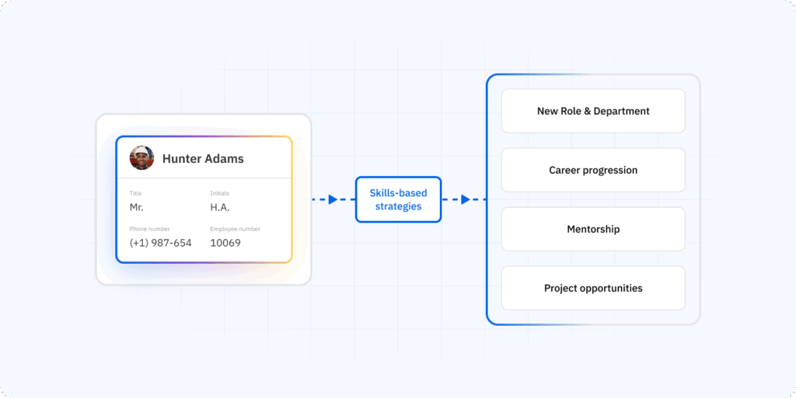796x398 pixels.
Task: Click the arrow leaving the employee card
Action: click(333, 199)
